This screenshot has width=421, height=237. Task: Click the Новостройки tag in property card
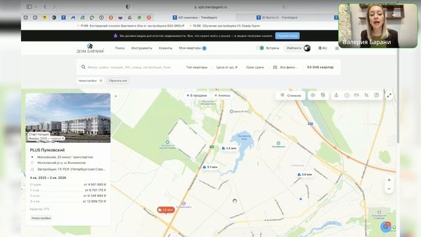[41, 218]
